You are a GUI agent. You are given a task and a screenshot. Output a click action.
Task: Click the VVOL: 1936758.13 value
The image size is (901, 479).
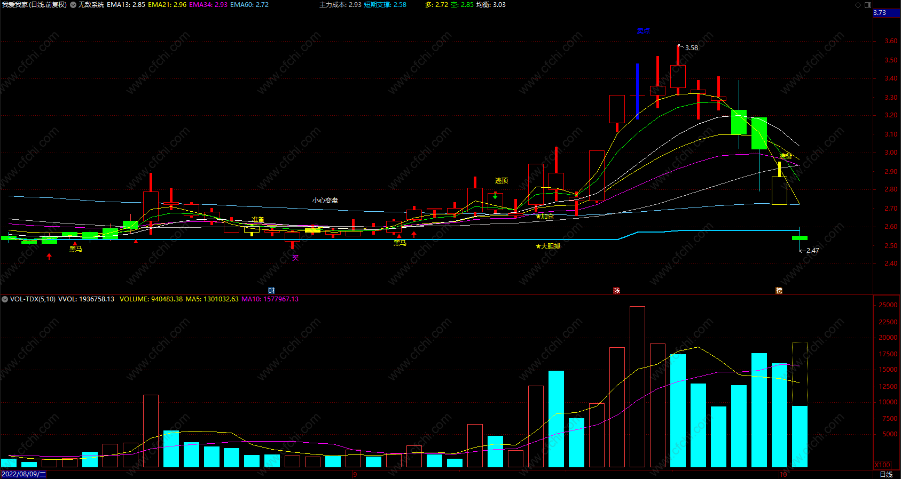pyautogui.click(x=86, y=299)
